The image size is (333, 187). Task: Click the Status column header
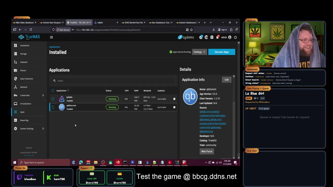[x=108, y=91]
